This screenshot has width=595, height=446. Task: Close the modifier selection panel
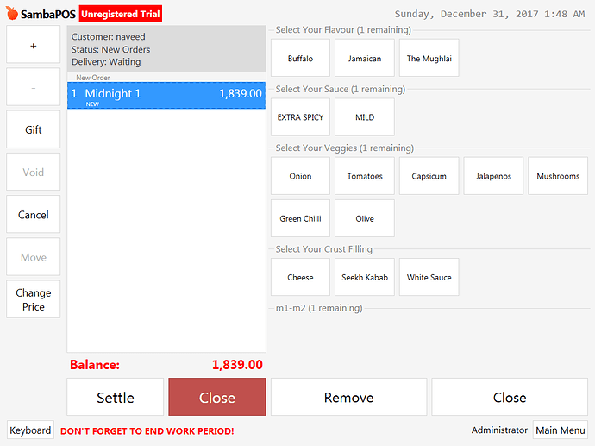[510, 397]
